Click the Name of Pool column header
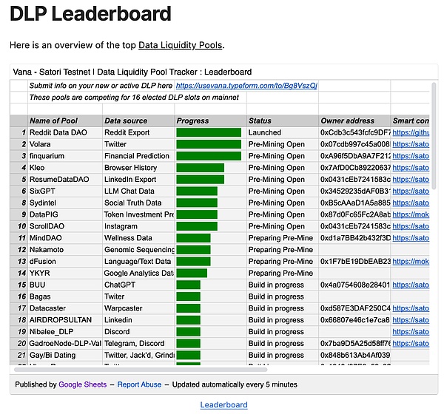This screenshot has height=414, width=444. [x=64, y=121]
